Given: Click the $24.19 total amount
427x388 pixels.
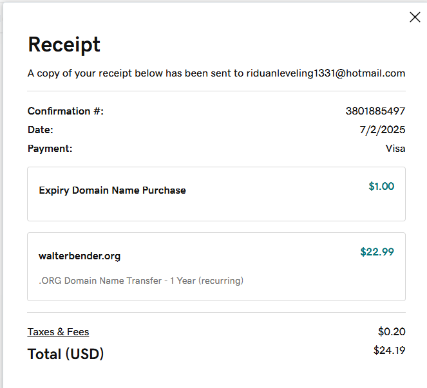Looking at the screenshot, I should [x=389, y=351].
